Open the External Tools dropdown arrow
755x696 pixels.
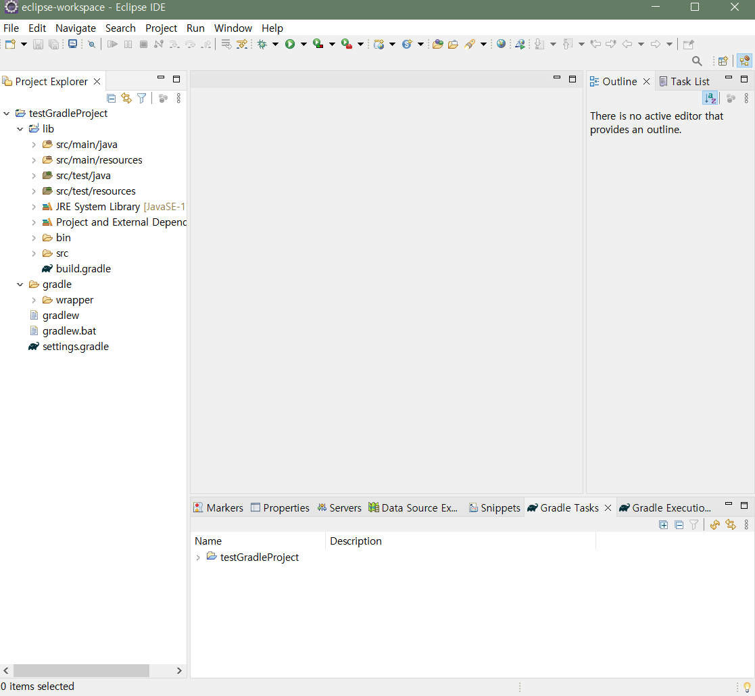(360, 45)
